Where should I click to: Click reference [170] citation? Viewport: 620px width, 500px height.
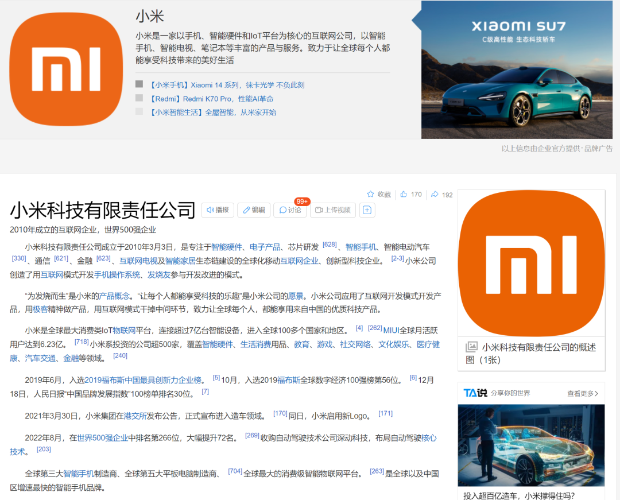tap(280, 413)
